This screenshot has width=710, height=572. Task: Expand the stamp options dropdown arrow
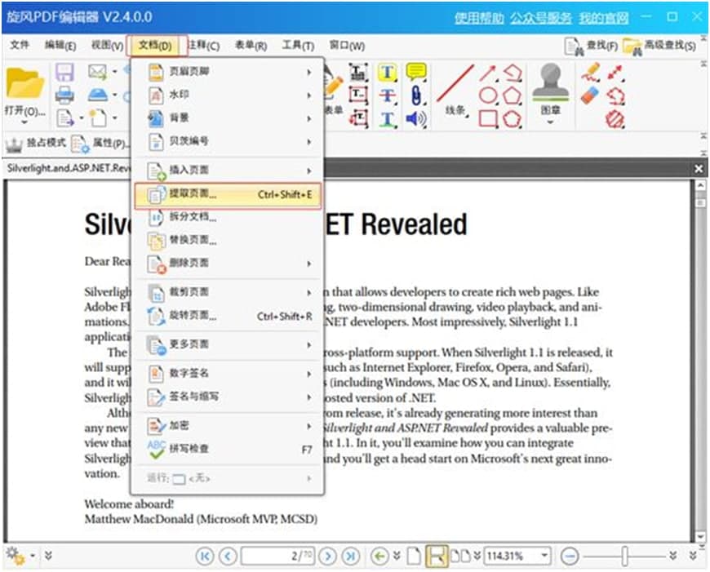click(x=550, y=122)
